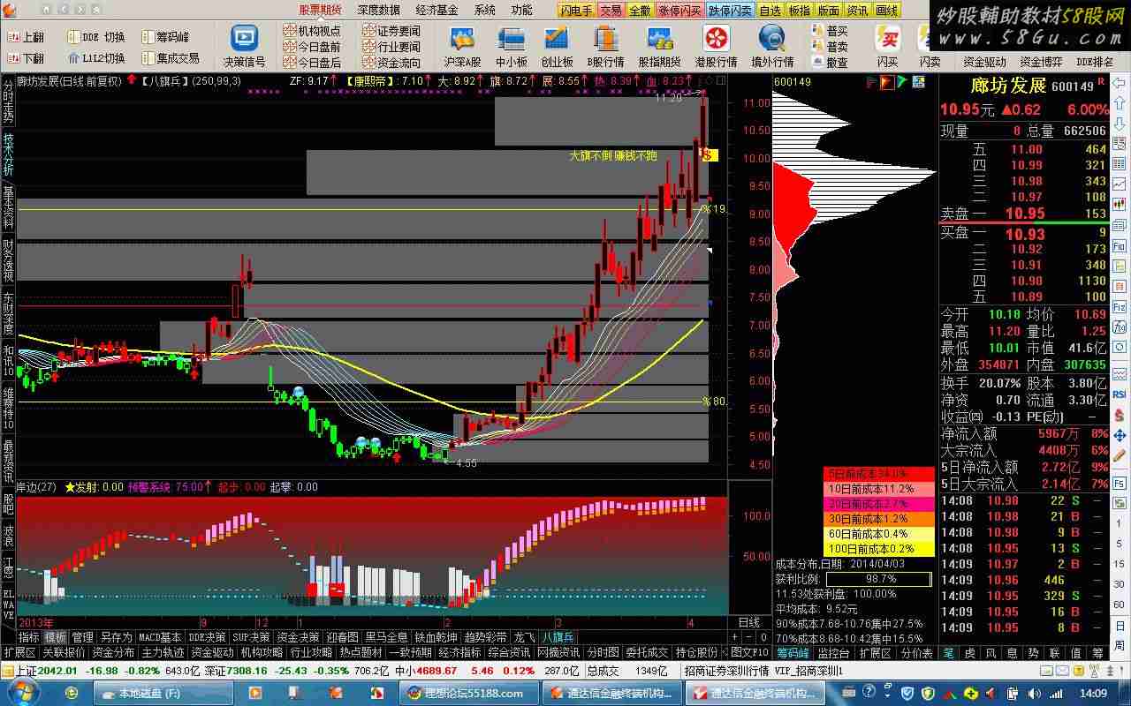
Task: Open the 股指期货 icon
Action: point(659,46)
